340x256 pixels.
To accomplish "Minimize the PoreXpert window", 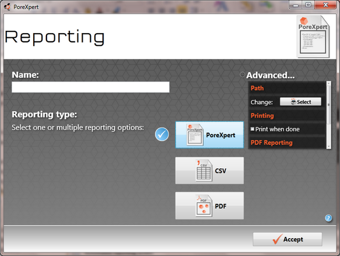I will 296,5.
